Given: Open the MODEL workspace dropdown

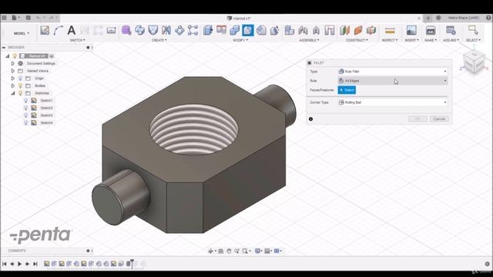Looking at the screenshot, I should coord(22,33).
